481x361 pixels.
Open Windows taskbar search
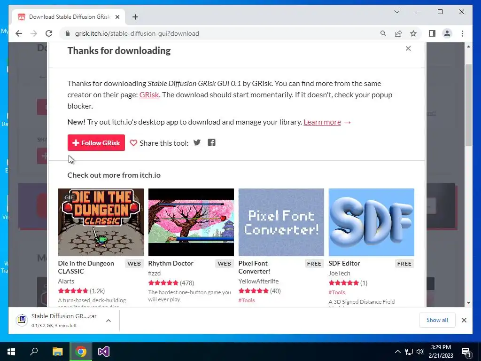coord(34,352)
